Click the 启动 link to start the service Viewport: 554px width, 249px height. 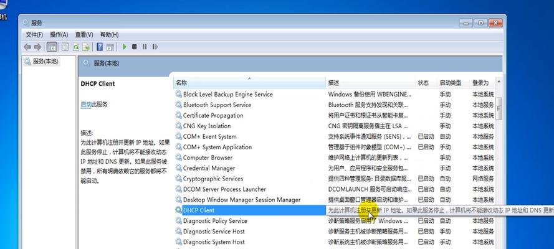86,105
